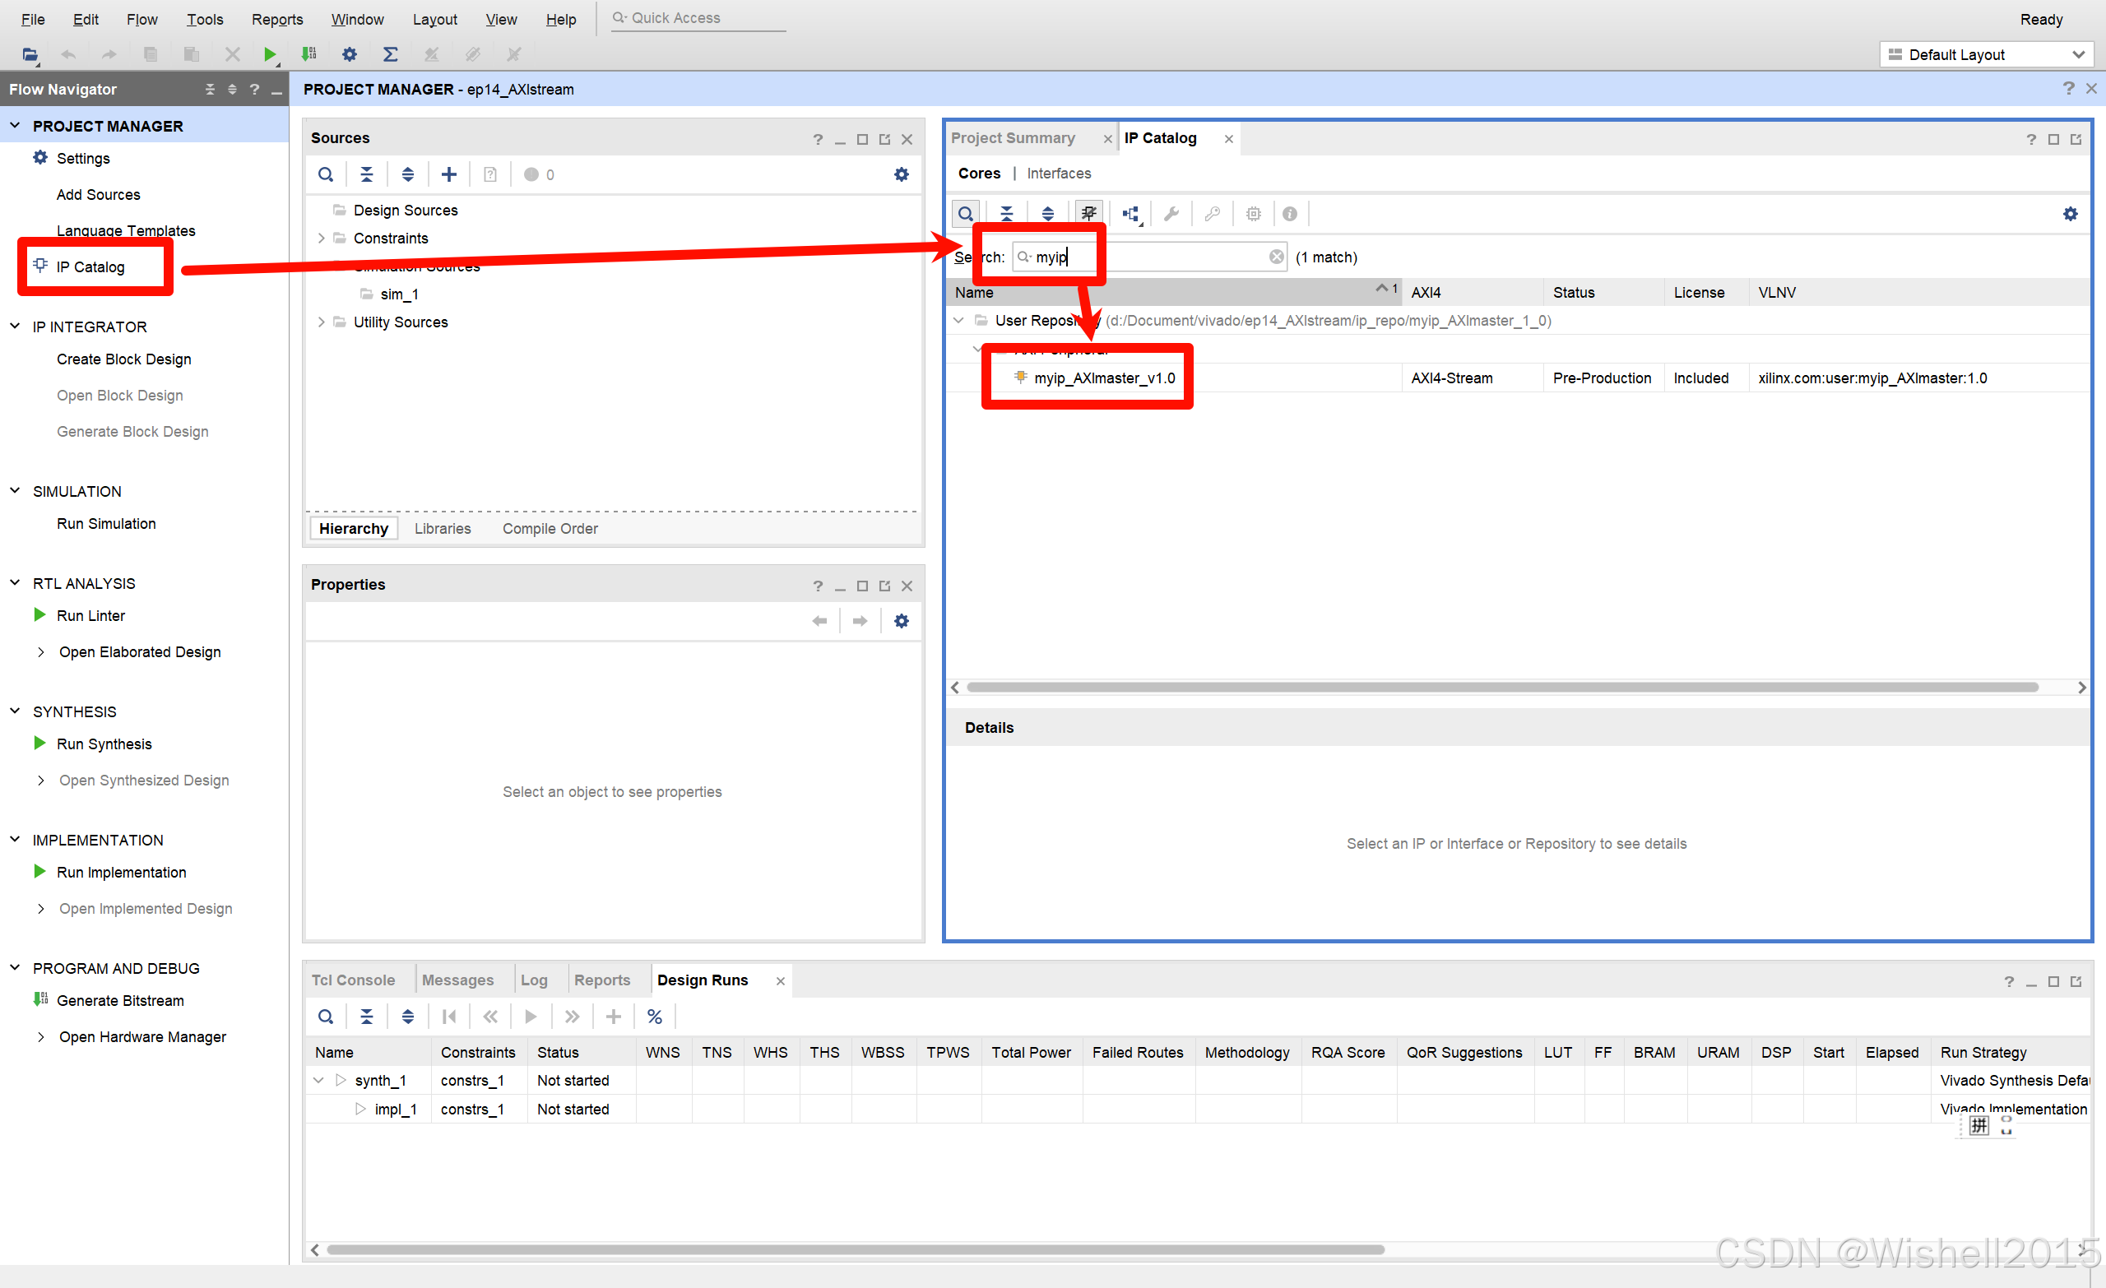2106x1288 pixels.
Task: Toggle search in Sources panel toolbar
Action: 326,174
